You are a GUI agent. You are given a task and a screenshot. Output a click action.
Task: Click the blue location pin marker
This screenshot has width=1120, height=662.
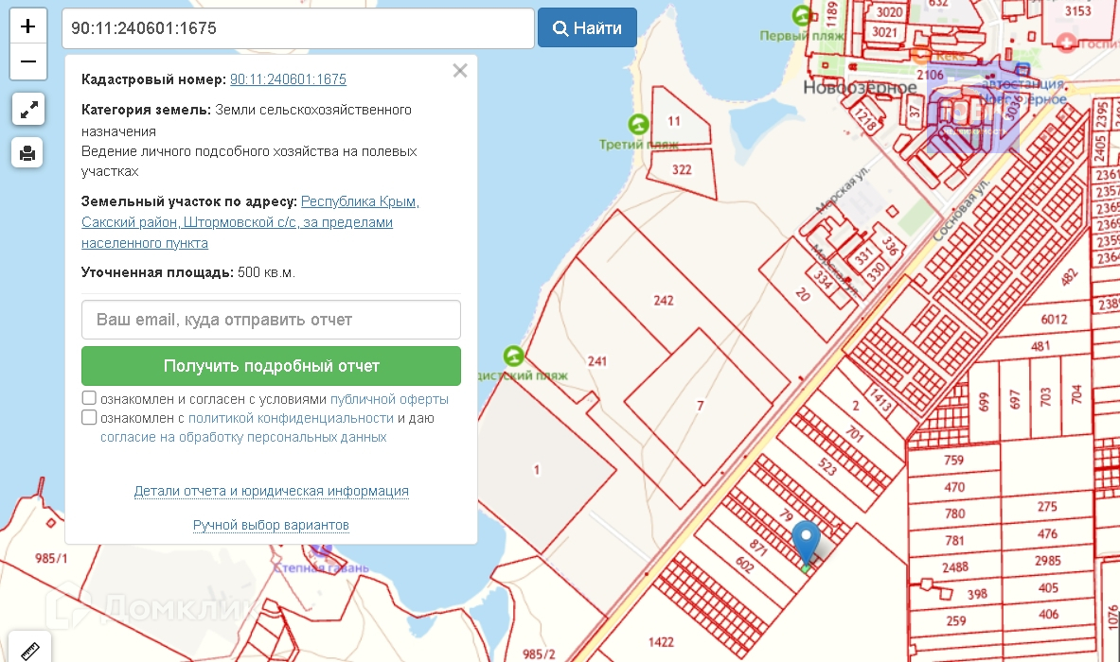[807, 544]
